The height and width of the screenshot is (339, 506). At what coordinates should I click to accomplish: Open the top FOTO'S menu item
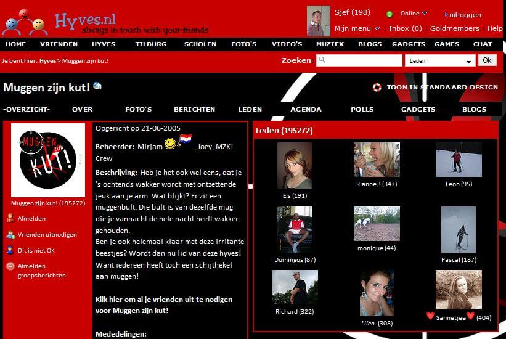[x=243, y=44]
